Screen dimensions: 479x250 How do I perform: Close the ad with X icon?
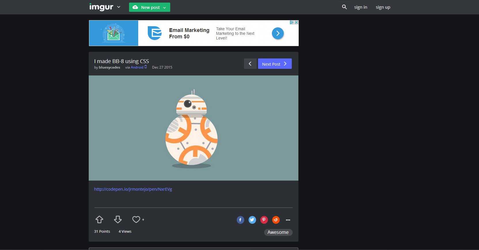click(x=296, y=22)
